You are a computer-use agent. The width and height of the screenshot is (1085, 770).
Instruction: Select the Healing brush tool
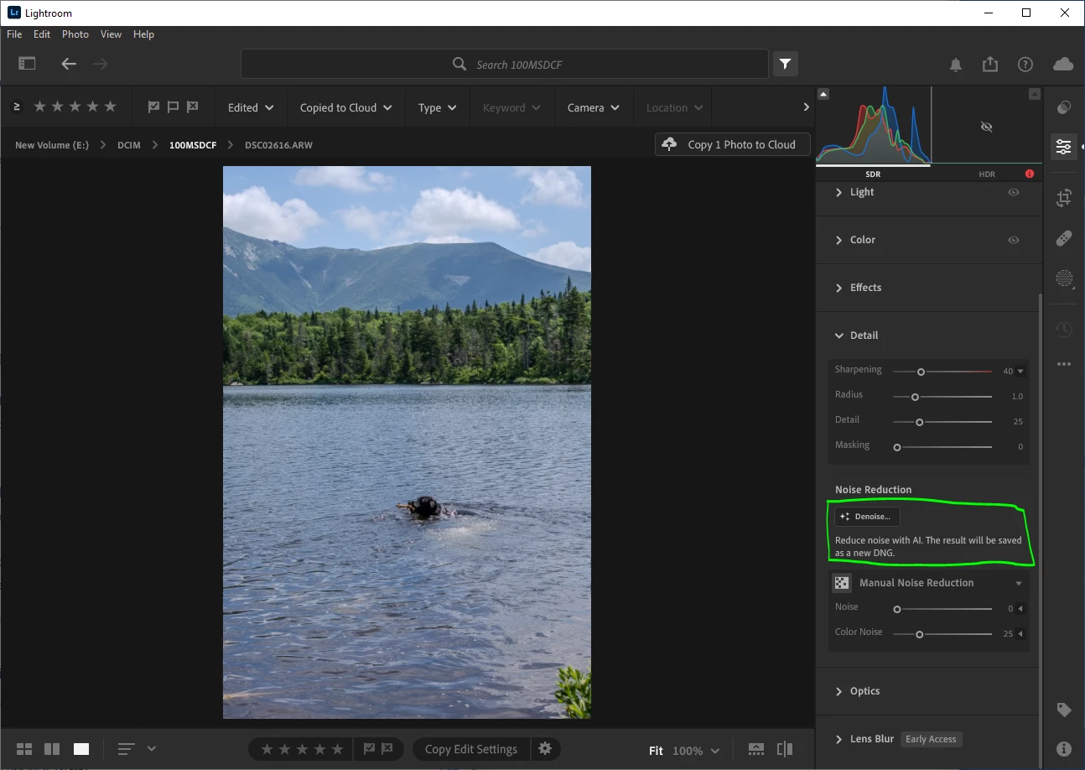(1063, 238)
